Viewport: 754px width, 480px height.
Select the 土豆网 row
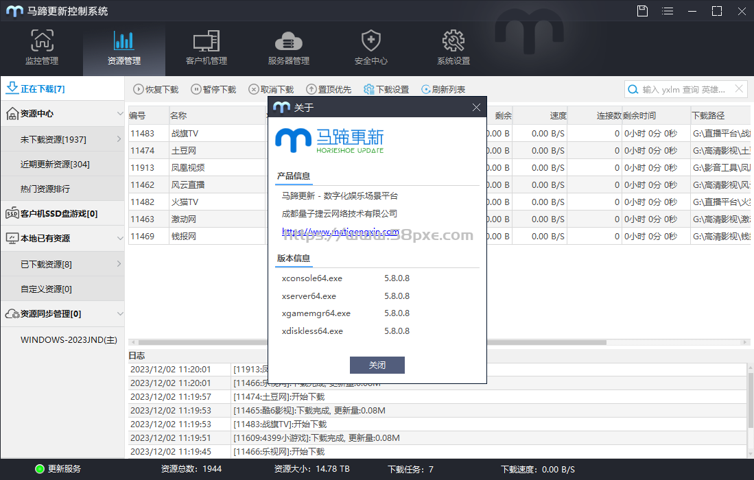pos(197,150)
